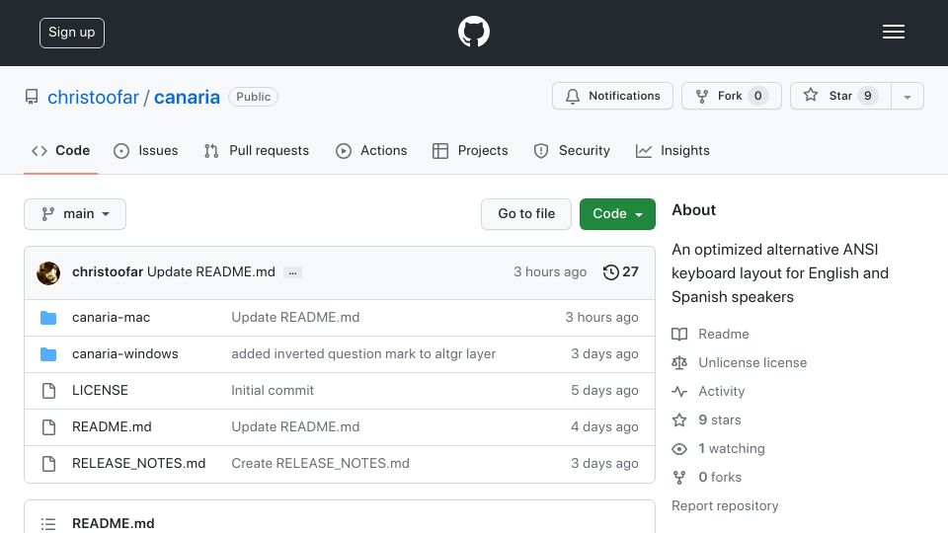Open the hamburger navigation menu
948x533 pixels.
(x=893, y=32)
